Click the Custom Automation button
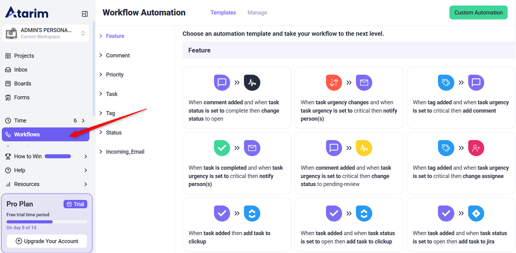 tap(478, 13)
